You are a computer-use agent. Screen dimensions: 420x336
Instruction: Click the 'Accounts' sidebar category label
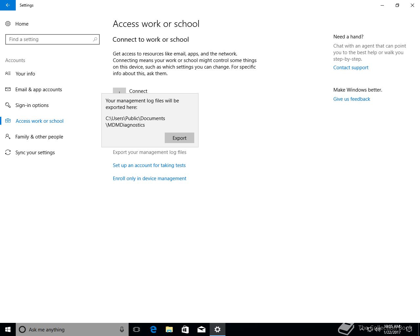(x=15, y=60)
